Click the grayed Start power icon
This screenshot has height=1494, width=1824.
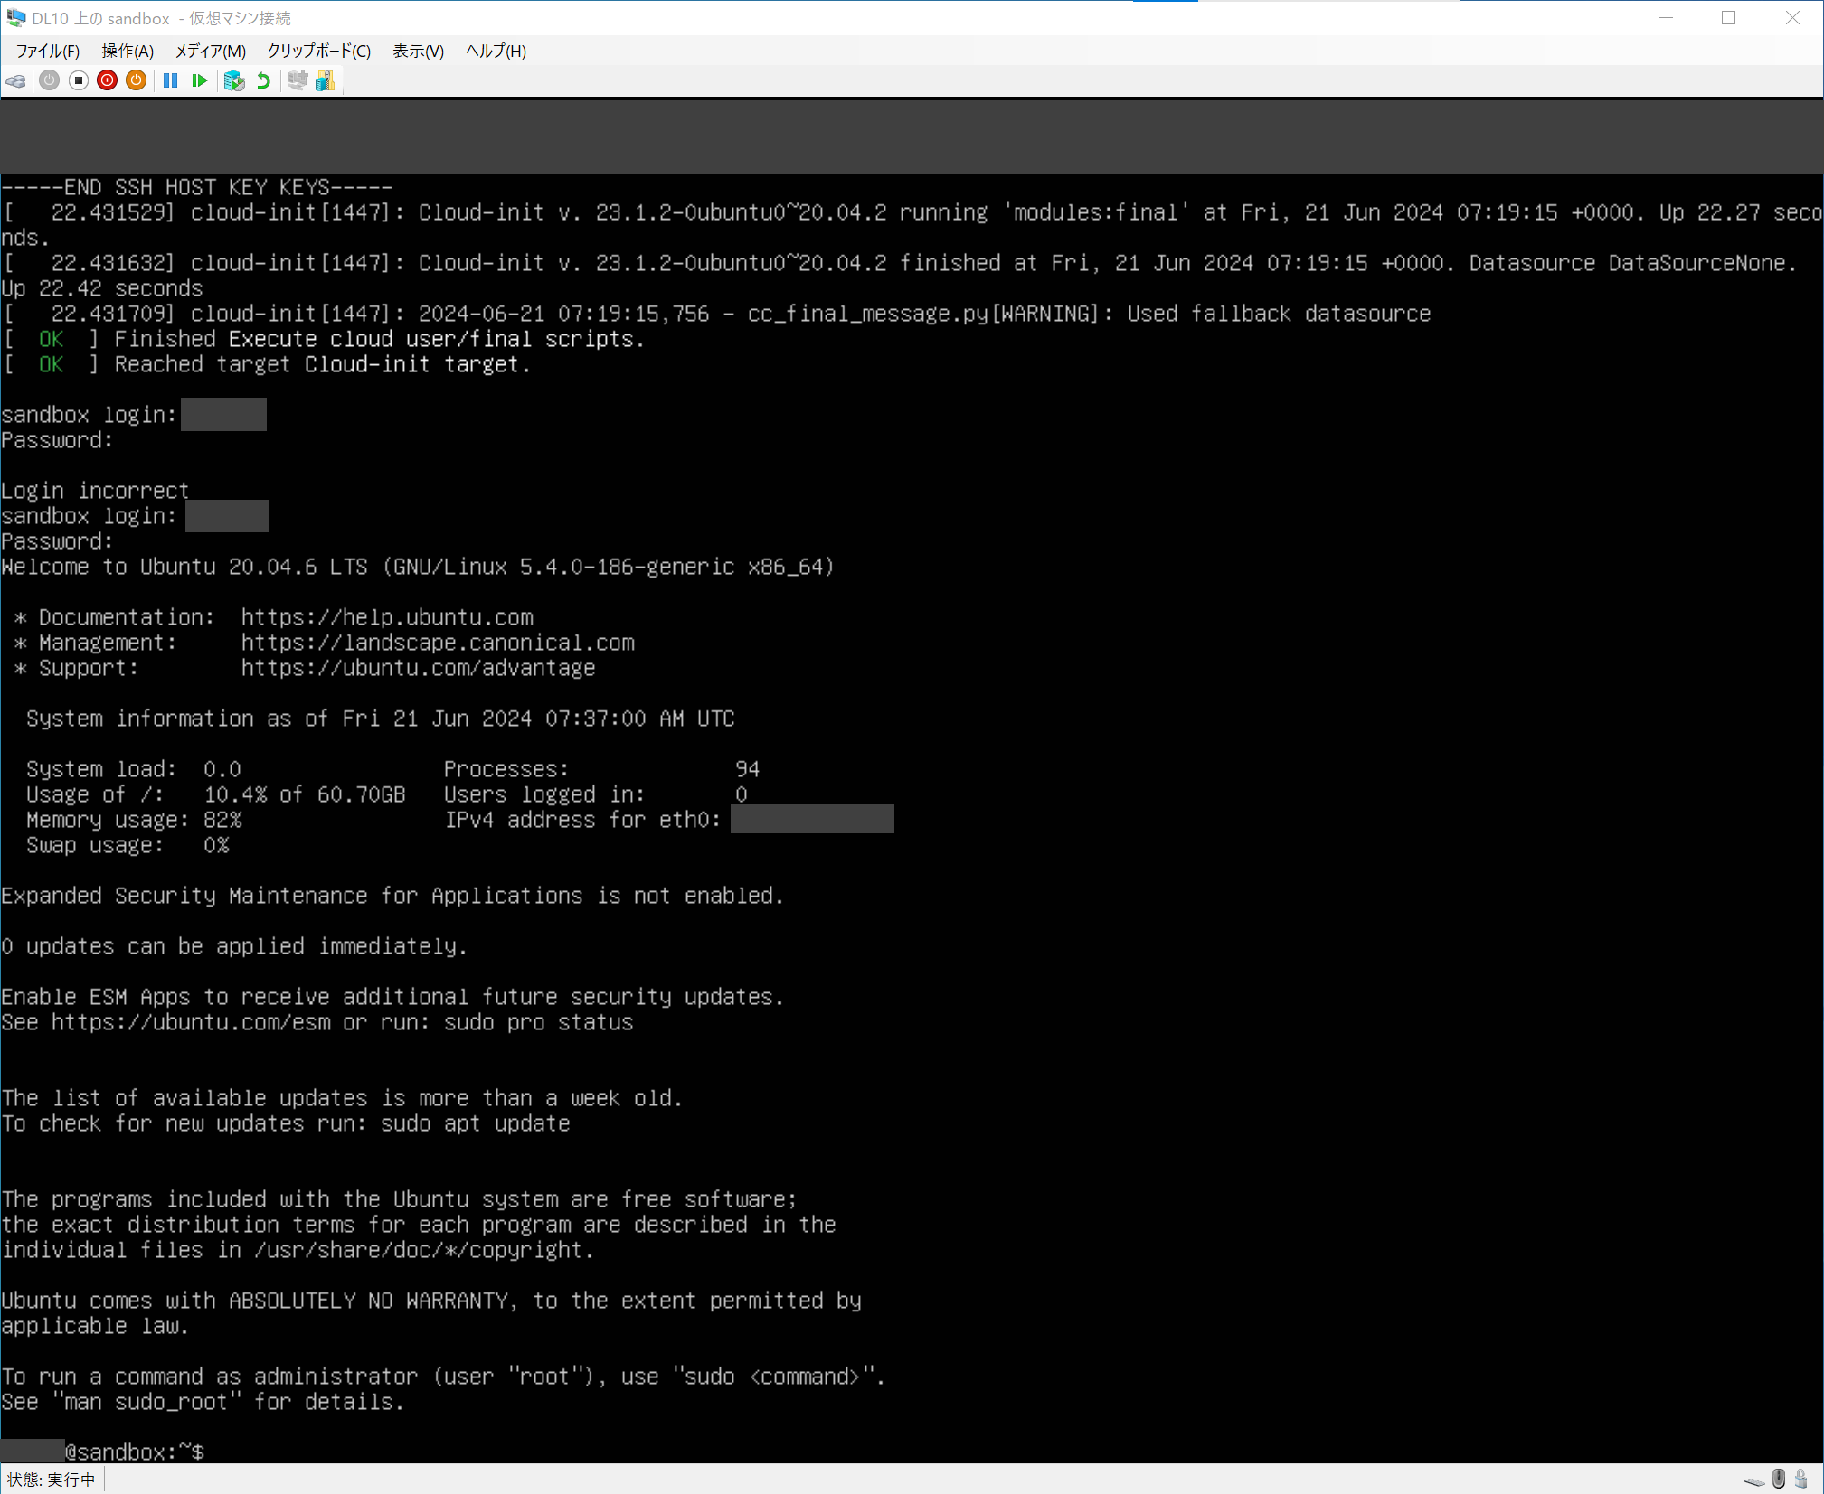[50, 80]
